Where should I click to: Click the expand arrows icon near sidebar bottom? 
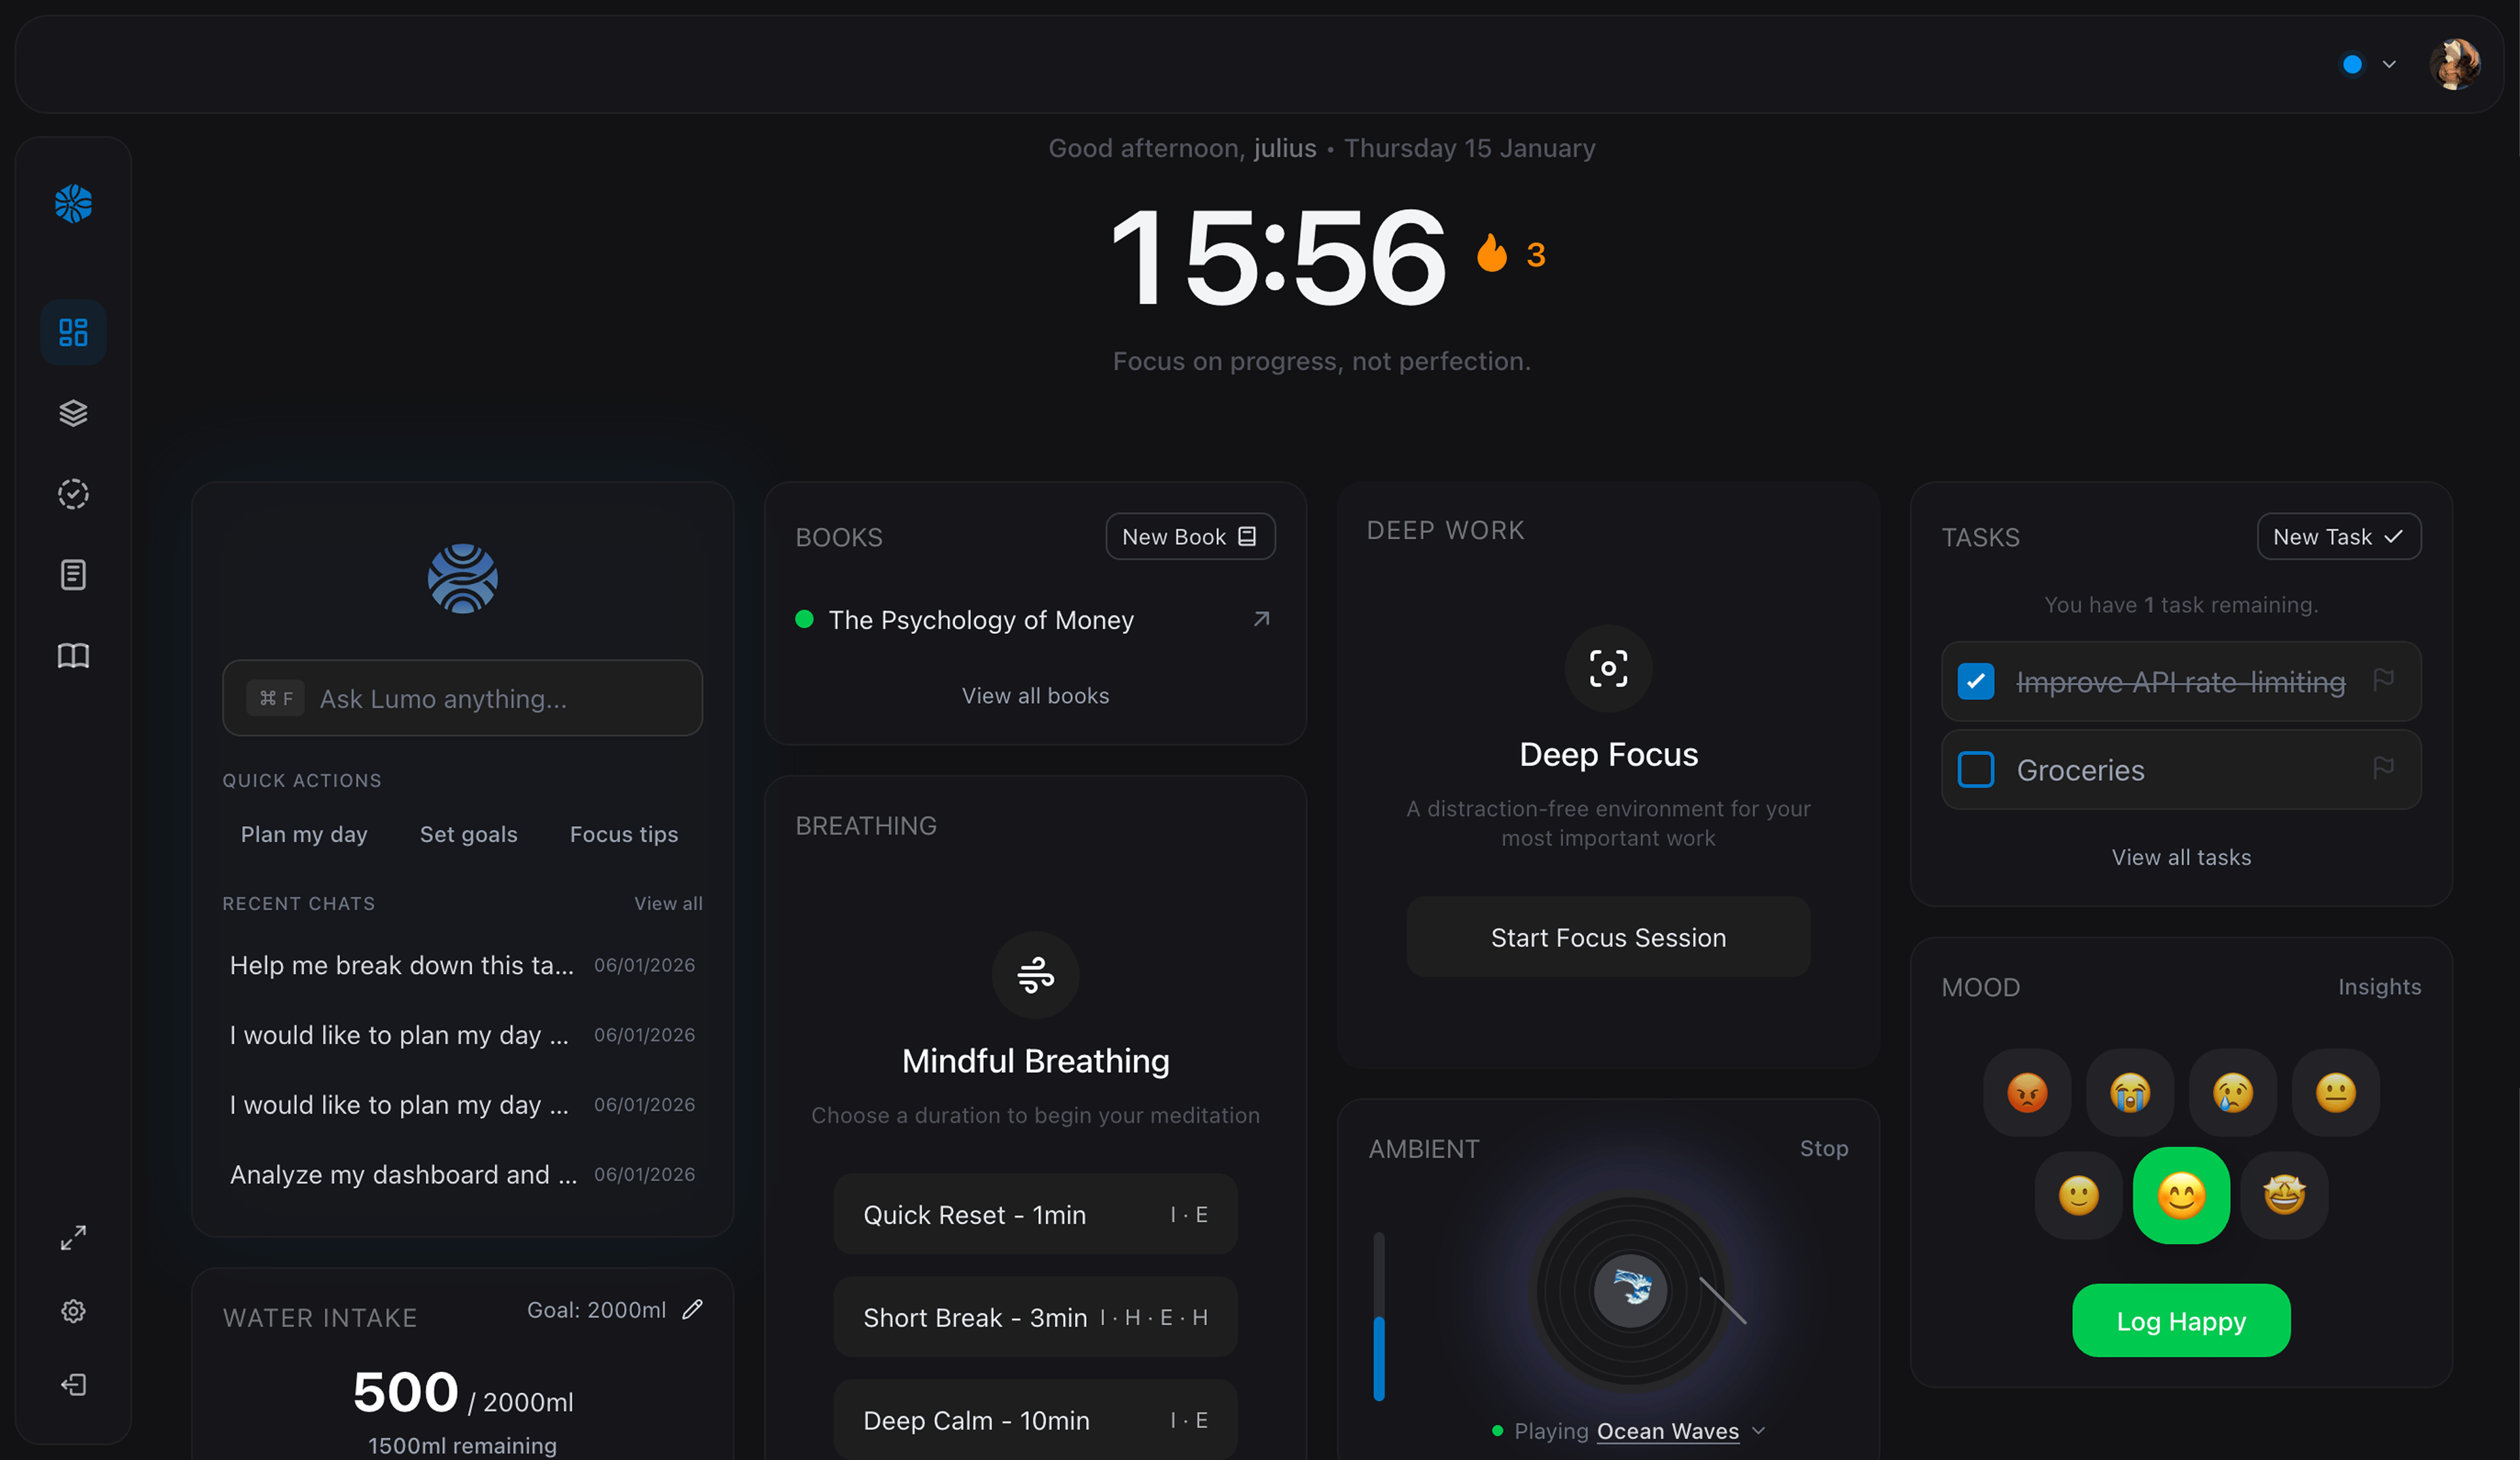73,1238
